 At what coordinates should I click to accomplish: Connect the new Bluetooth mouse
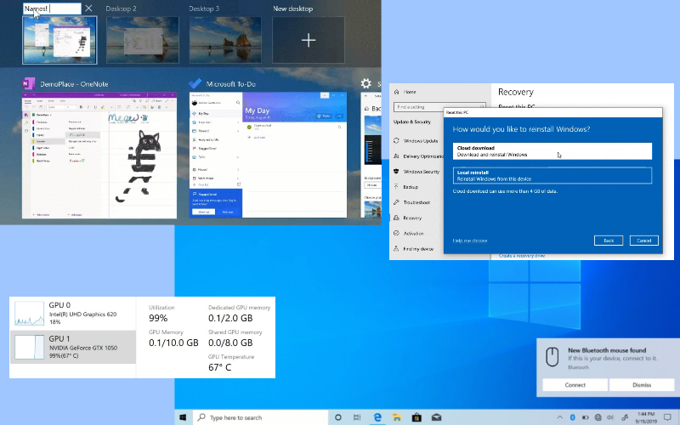pos(575,385)
